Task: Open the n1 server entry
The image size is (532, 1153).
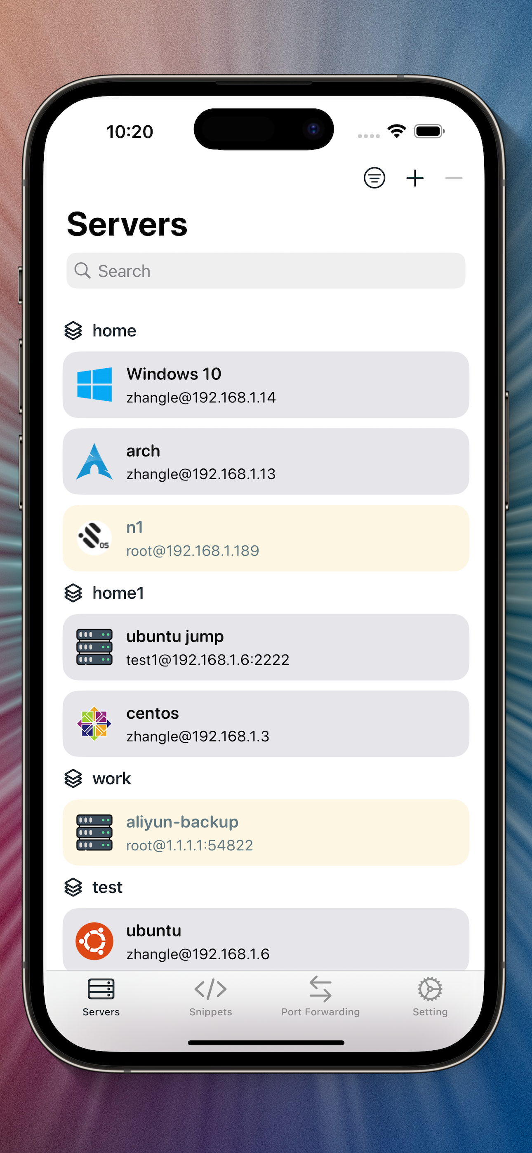Action: pos(266,538)
